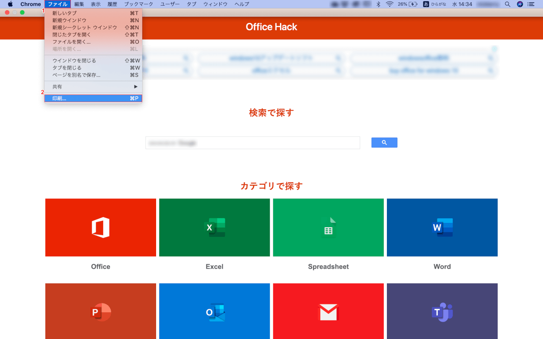Click the Google custom search input field
Screen dimensions: 543x339
(253, 143)
